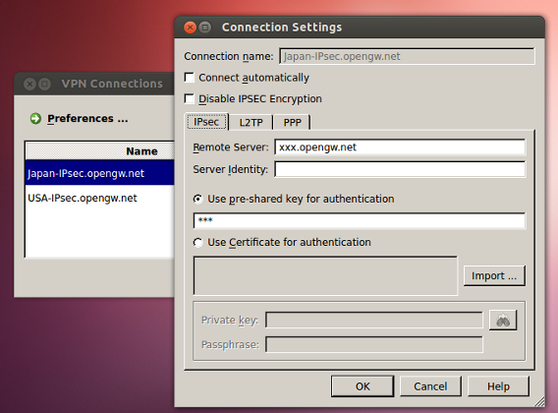This screenshot has width=558, height=413.
Task: Choose Use Certificate for authentication option
Action: 197,242
